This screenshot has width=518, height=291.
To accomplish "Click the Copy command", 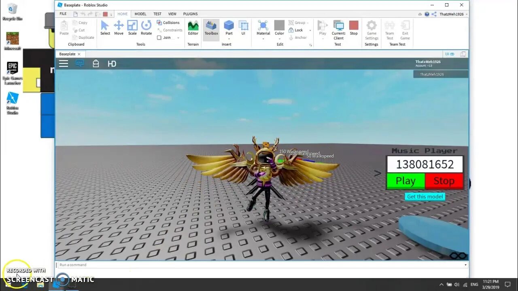I will tap(80, 23).
